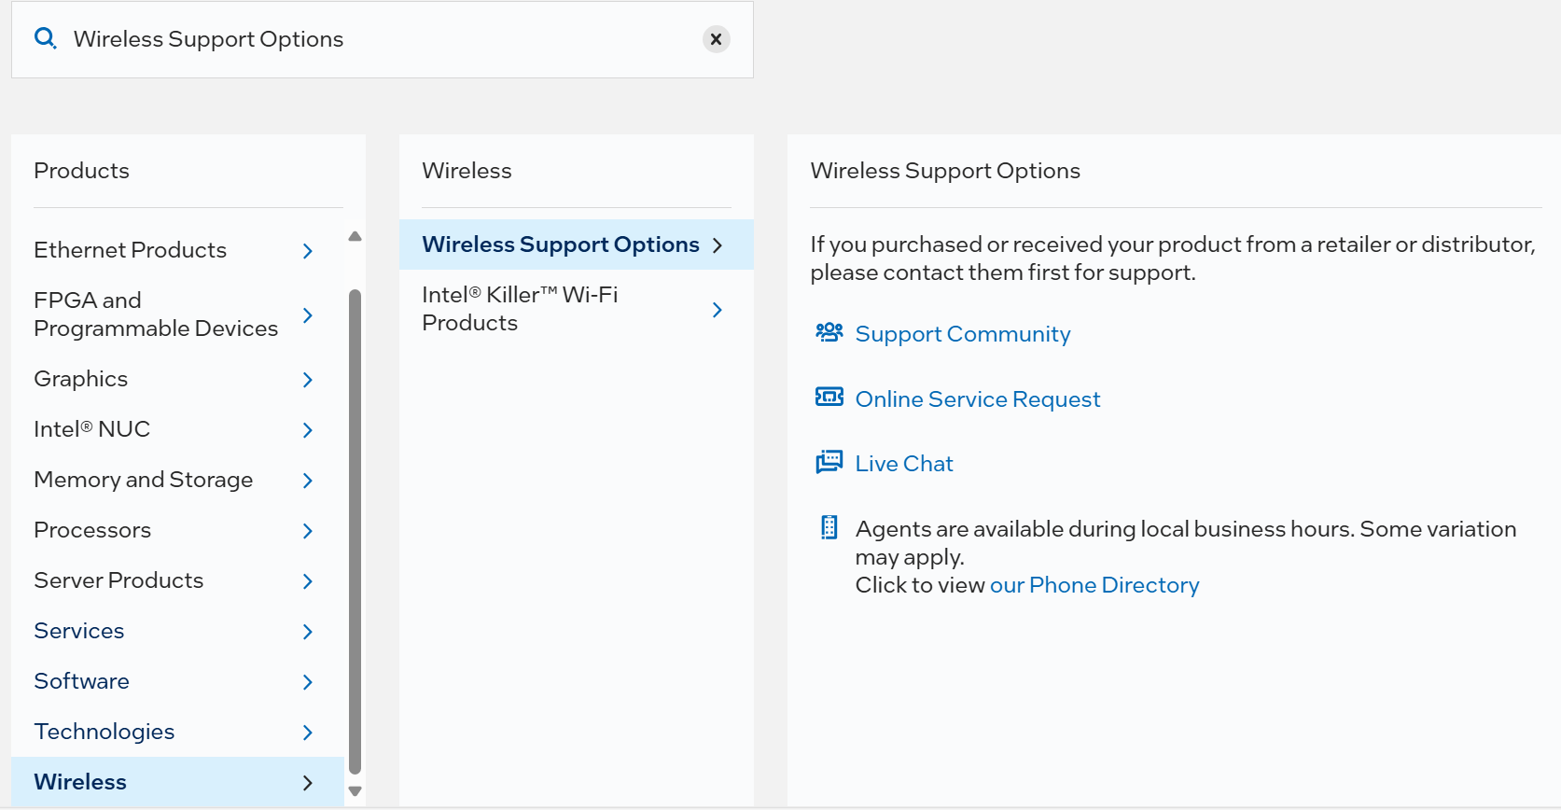Click the Support Community people icon
1561x810 pixels.
829,332
